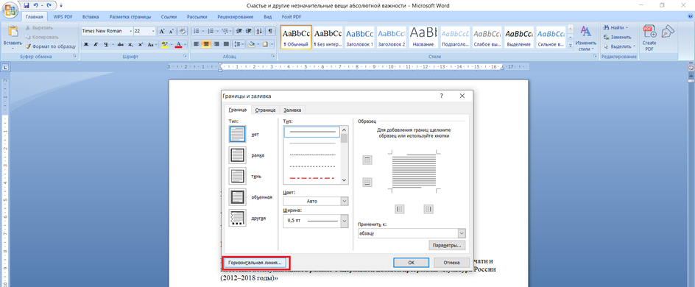695x287 pixels.
Task: Click the Paste (Вставить) clipboard icon
Action: 13,32
